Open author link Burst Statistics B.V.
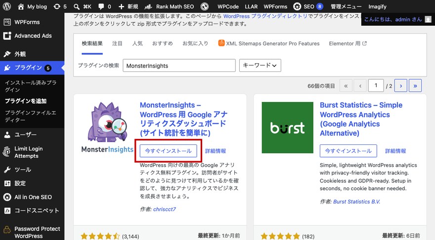 coord(356,202)
